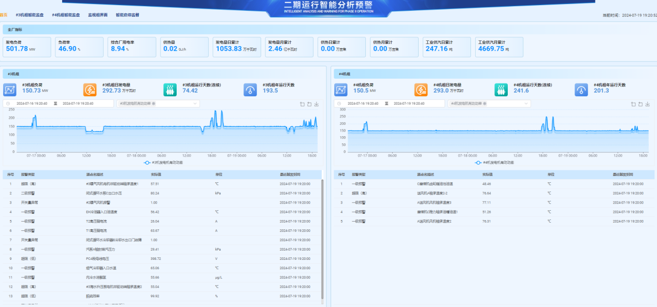This screenshot has width=657, height=307.
Task: Click the orange #3机组日发电量 lightning icon
Action: (x=90, y=90)
